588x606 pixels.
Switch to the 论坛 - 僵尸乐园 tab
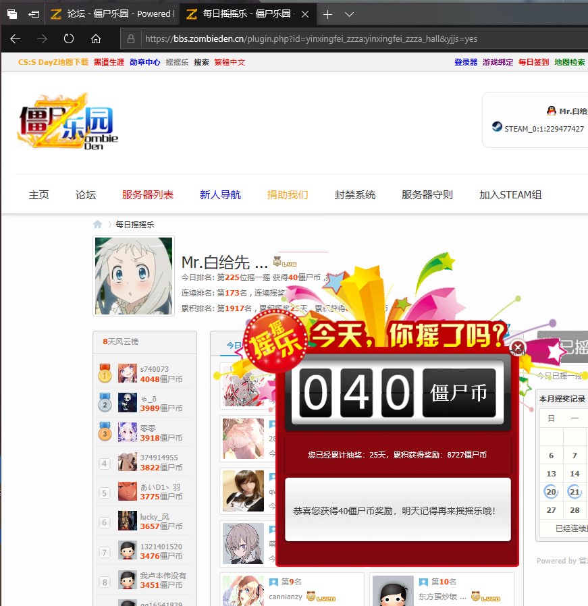100,13
